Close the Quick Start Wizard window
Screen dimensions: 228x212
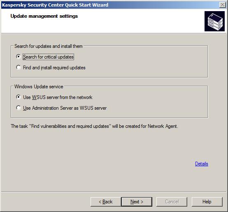(223, 5)
